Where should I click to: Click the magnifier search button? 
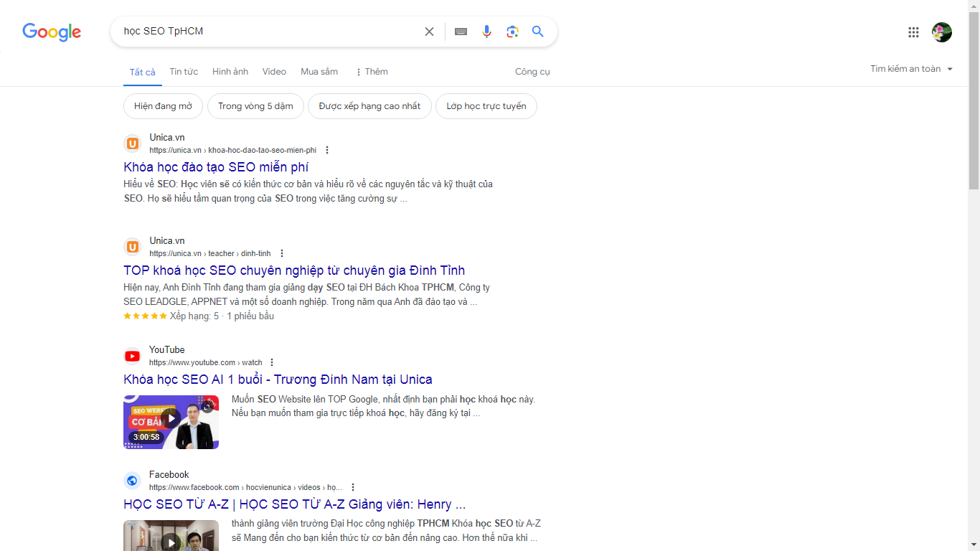[x=538, y=32]
